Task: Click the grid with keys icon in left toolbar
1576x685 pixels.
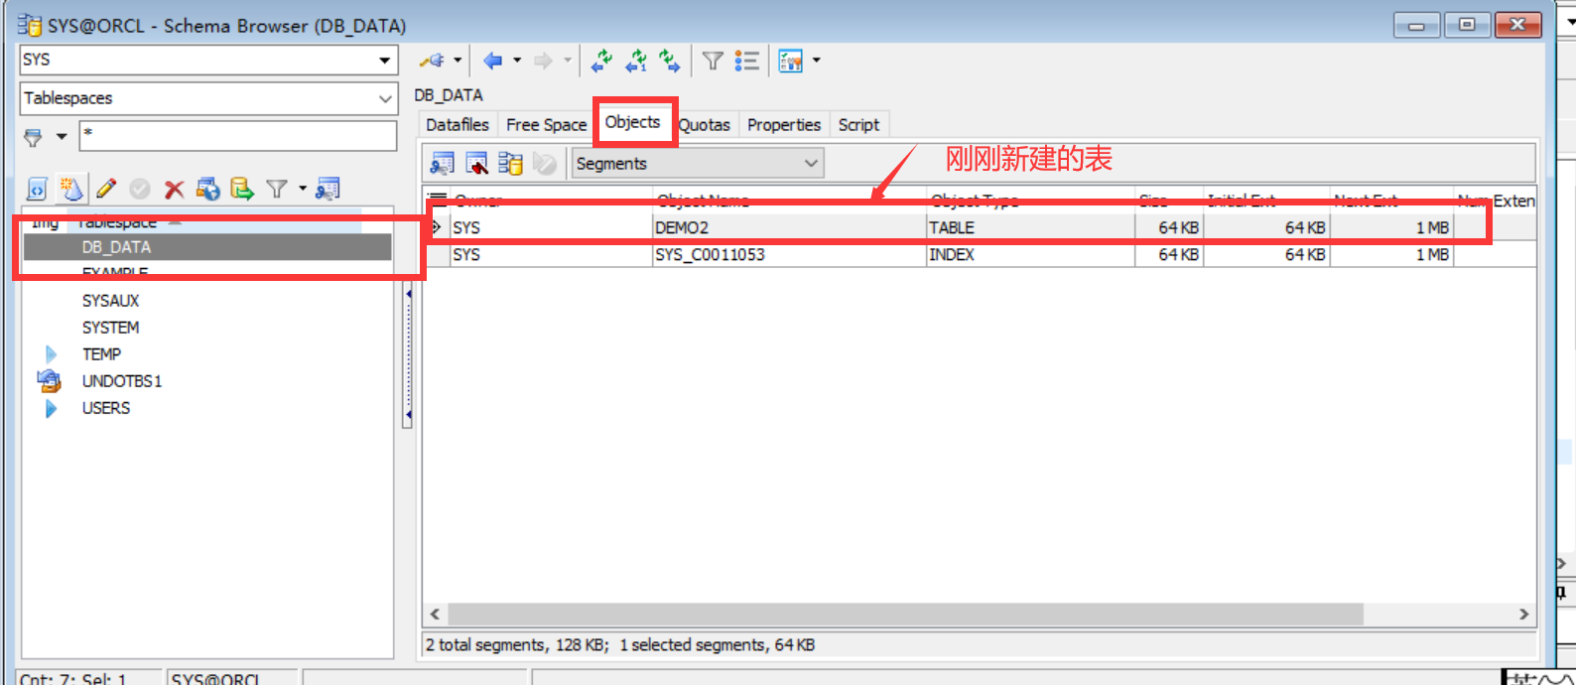Action: point(328,189)
